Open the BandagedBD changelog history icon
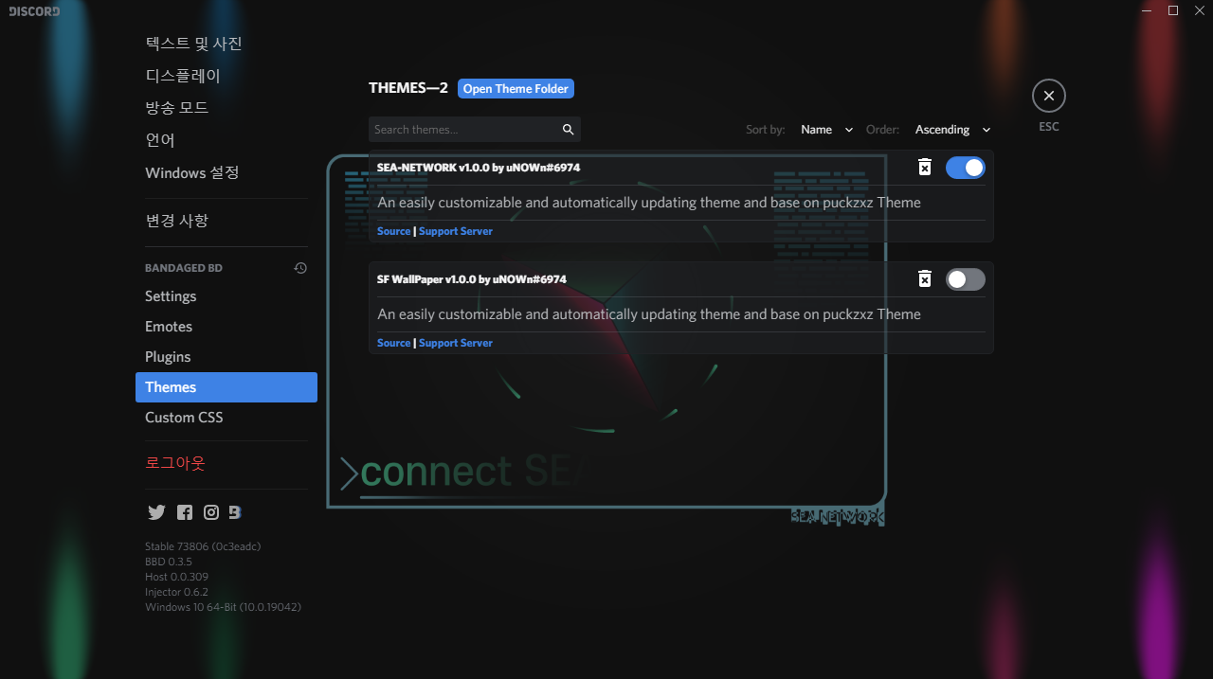Image resolution: width=1213 pixels, height=679 pixels. click(x=300, y=268)
